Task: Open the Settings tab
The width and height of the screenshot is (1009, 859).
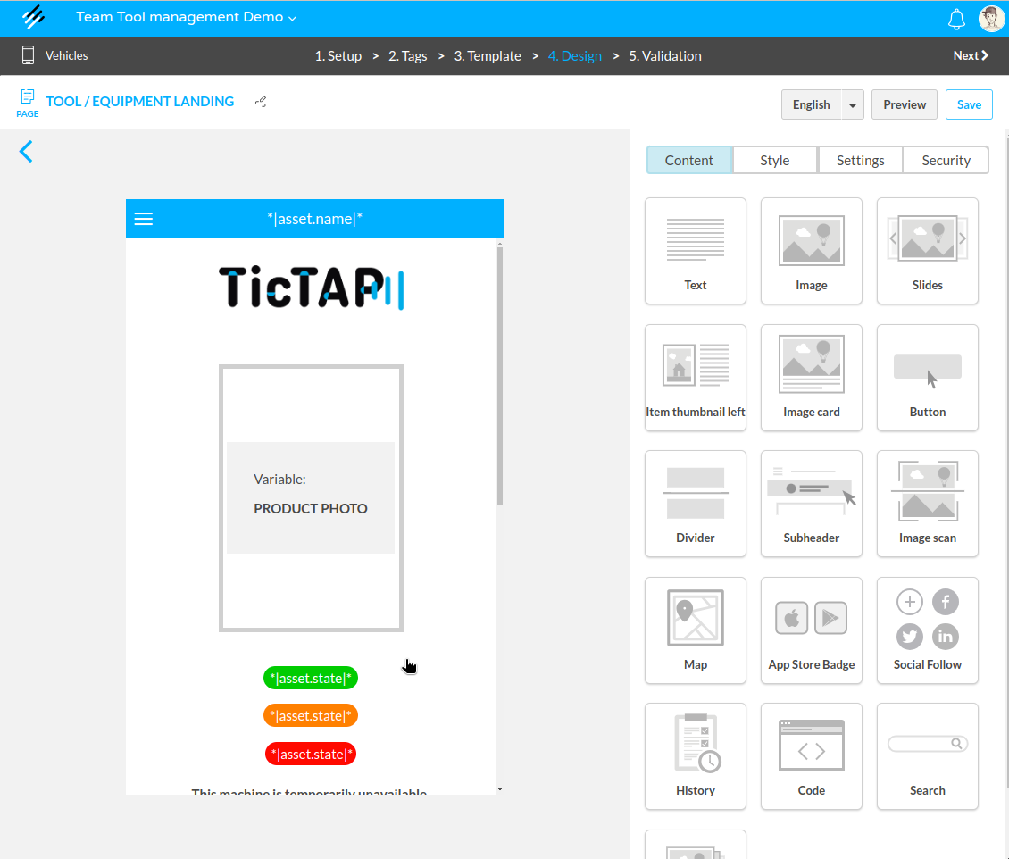Action: click(861, 160)
